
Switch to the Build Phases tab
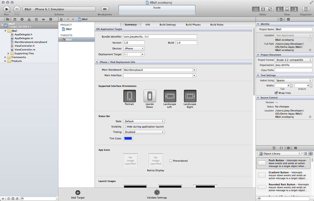pos(193,24)
